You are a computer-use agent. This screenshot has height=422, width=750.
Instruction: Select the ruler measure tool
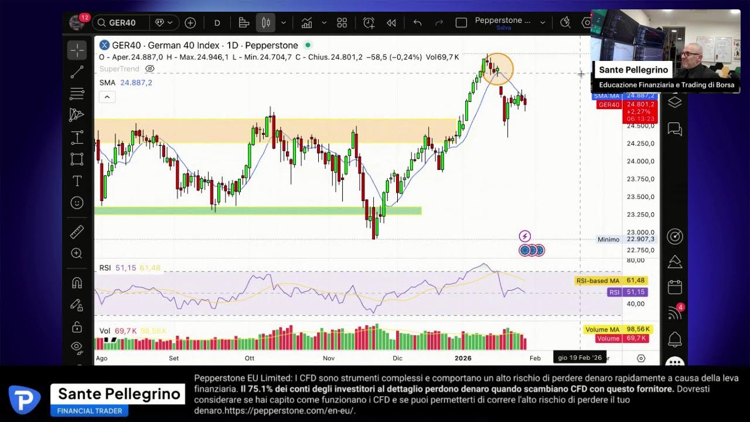pos(77,232)
